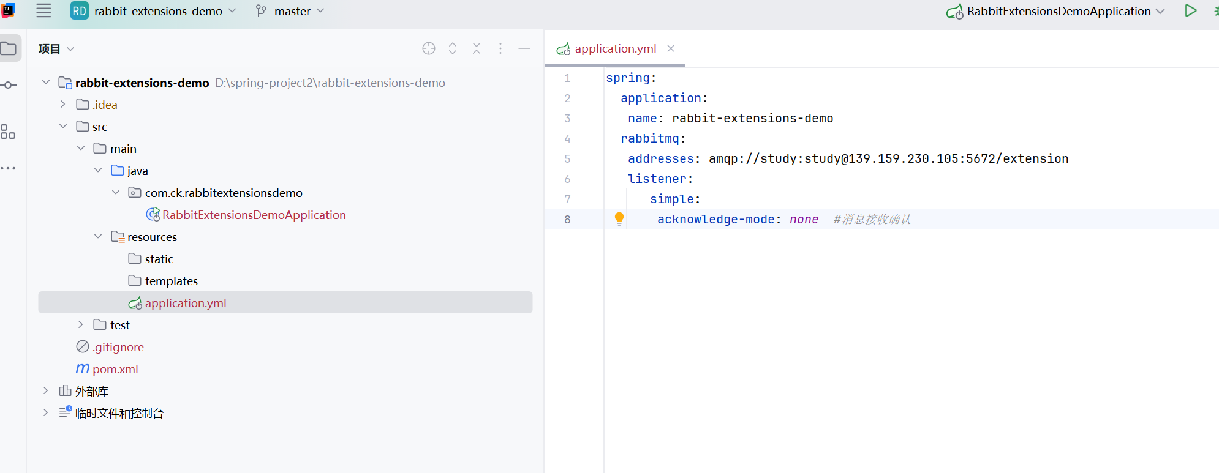Screen dimensions: 1219x473
Task: Click the RD project badge icon
Action: (x=79, y=11)
